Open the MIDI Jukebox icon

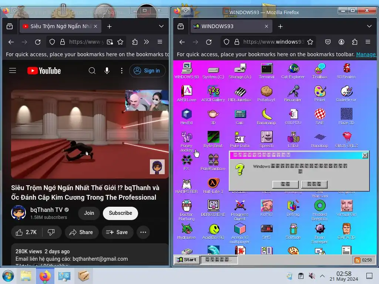(240, 94)
